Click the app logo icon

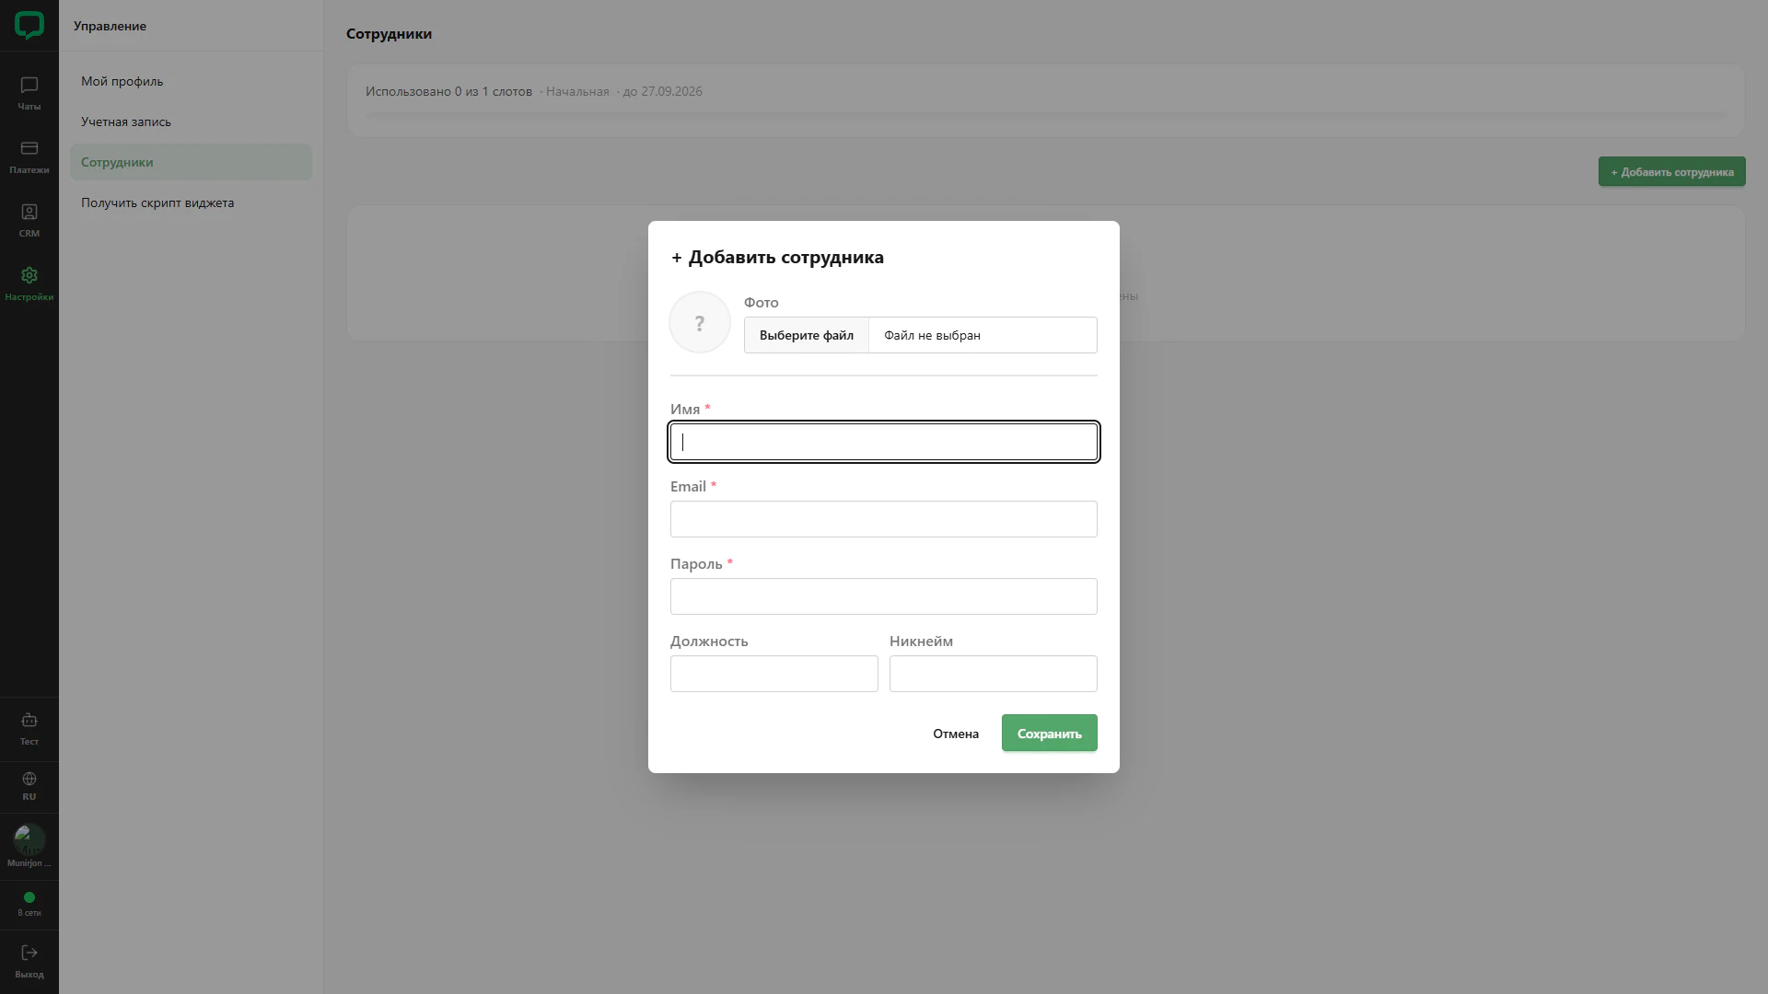click(x=29, y=25)
